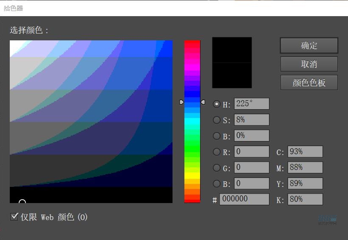Select the blue B radio button
Screen dimensions: 348x240
click(x=217, y=184)
